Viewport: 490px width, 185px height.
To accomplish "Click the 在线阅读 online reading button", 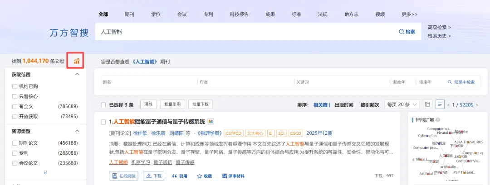I will pyautogui.click(x=123, y=176).
